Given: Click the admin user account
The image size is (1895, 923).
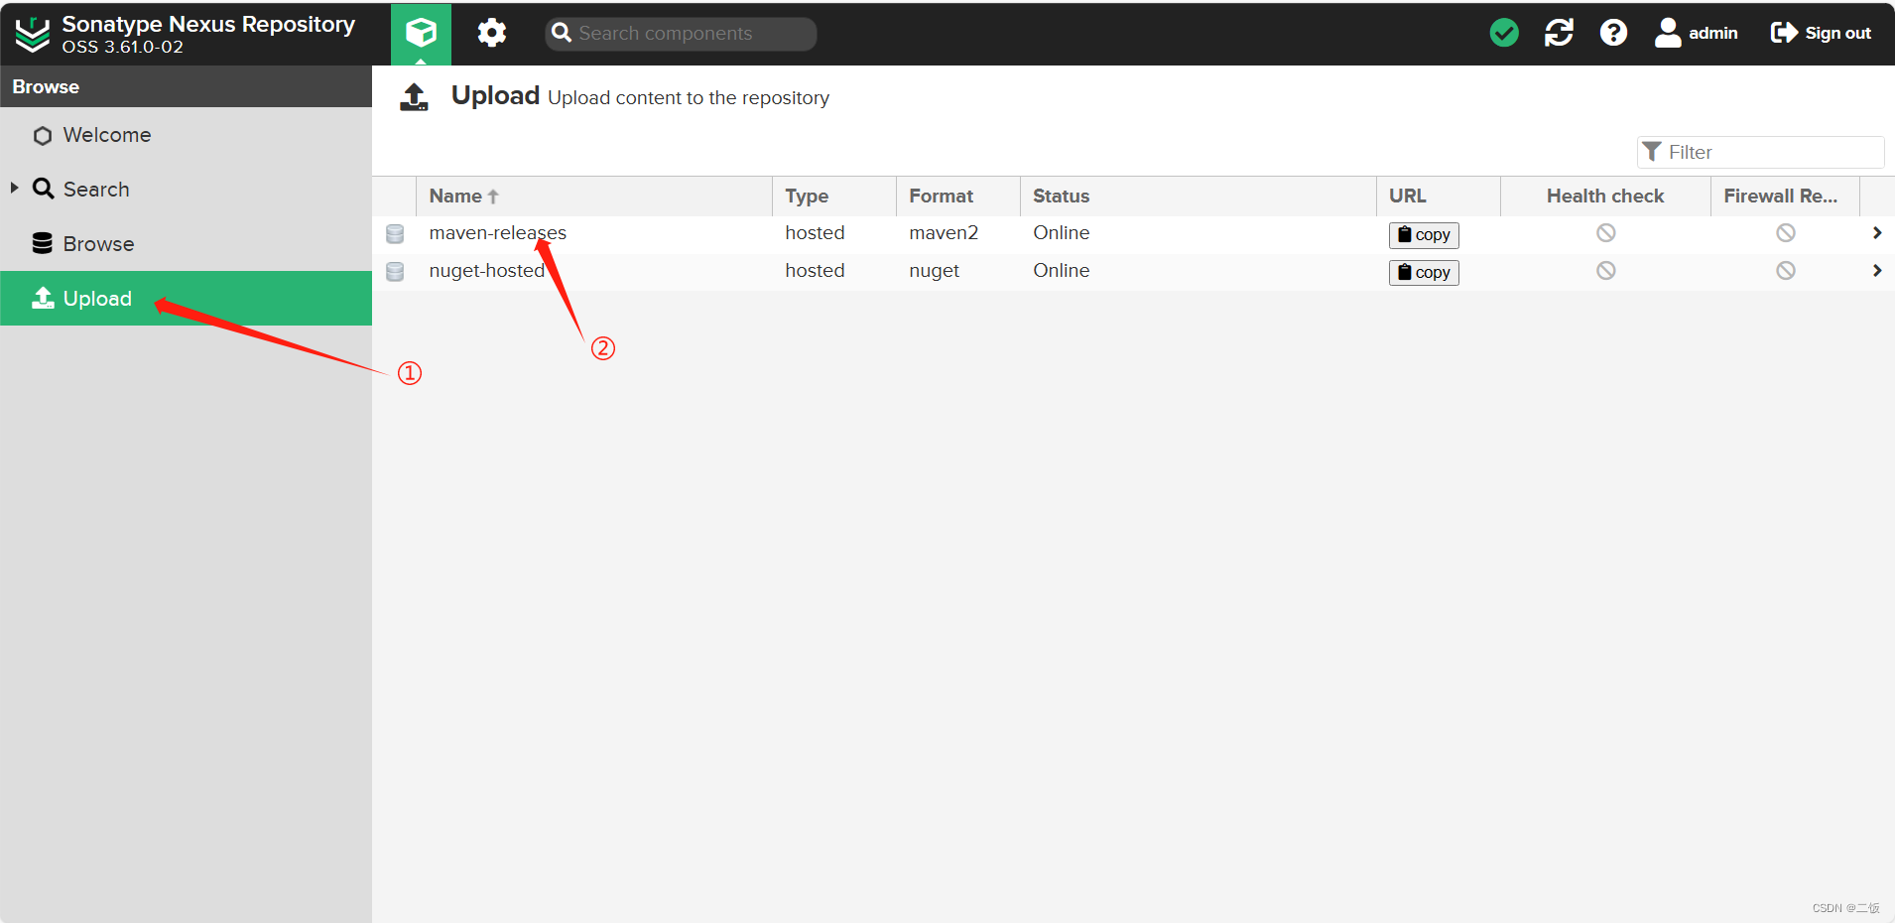Looking at the screenshot, I should coord(1696,33).
